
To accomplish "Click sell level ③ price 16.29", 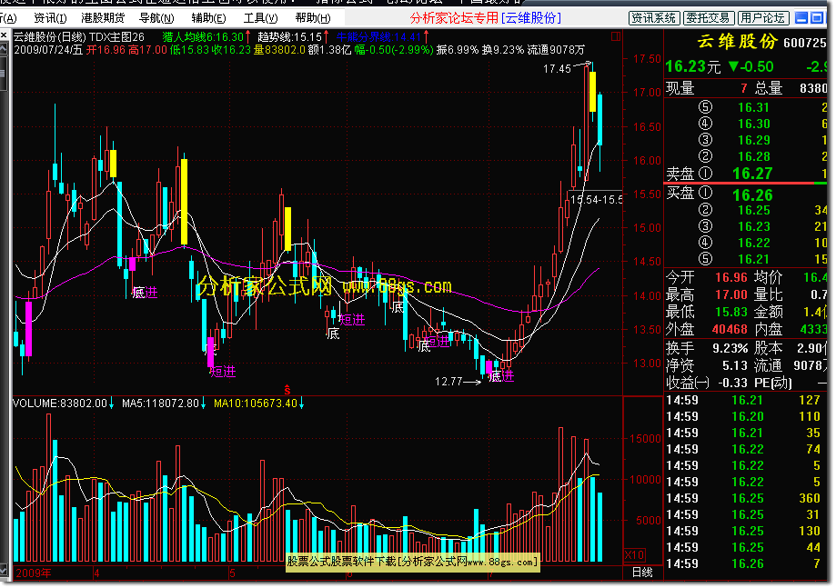I will (753, 140).
